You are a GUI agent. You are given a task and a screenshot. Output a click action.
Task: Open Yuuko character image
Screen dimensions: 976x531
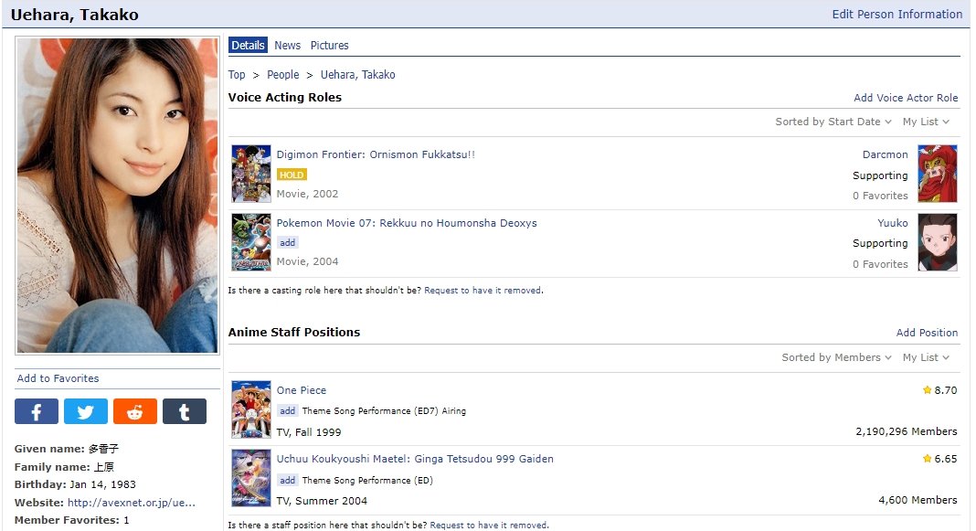[937, 242]
